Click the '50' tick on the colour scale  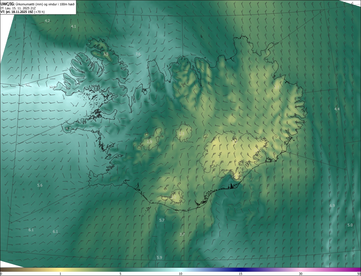point(359,274)
